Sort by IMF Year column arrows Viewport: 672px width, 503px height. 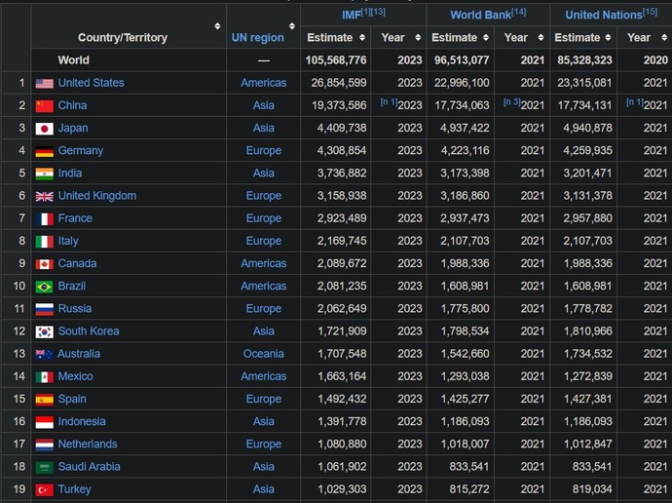[418, 38]
